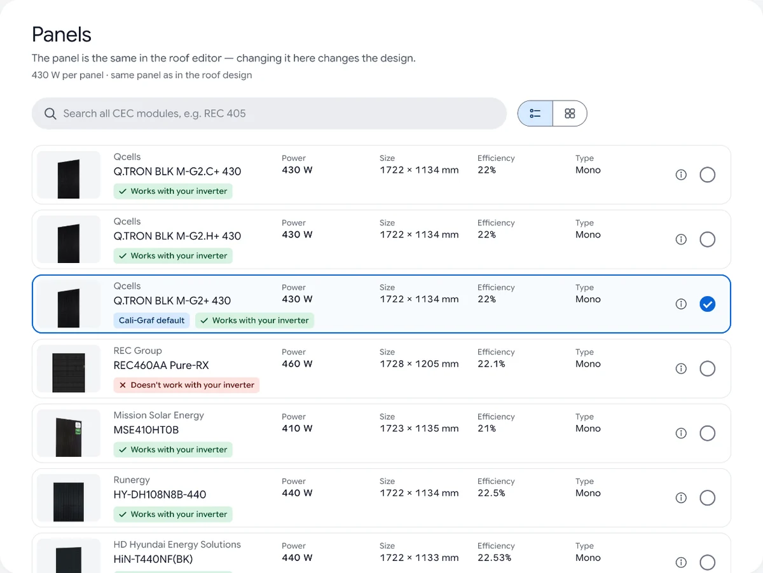763x573 pixels.
Task: Click the Cali-Graf default badge
Action: 152,320
